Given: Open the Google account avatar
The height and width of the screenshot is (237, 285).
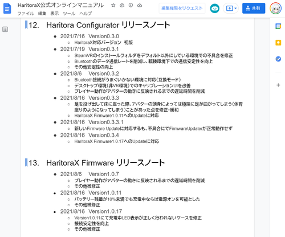Looking at the screenshot, I should (x=276, y=9).
